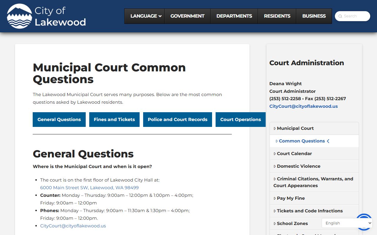Expand Court Calendar in sidebar
This screenshot has width=377, height=235.
[314, 154]
